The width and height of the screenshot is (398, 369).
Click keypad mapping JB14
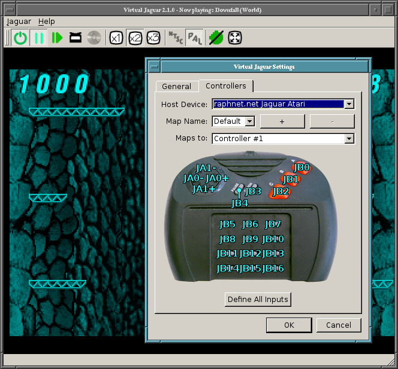[227, 269]
